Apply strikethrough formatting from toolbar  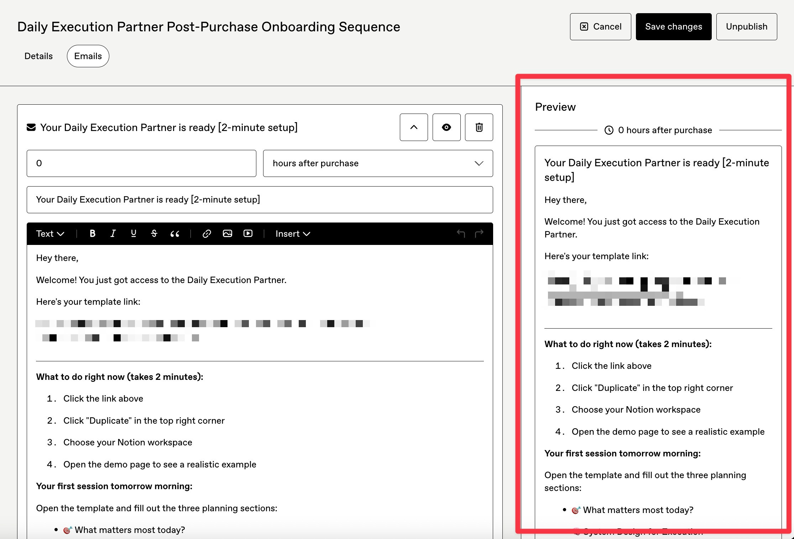[x=154, y=234]
